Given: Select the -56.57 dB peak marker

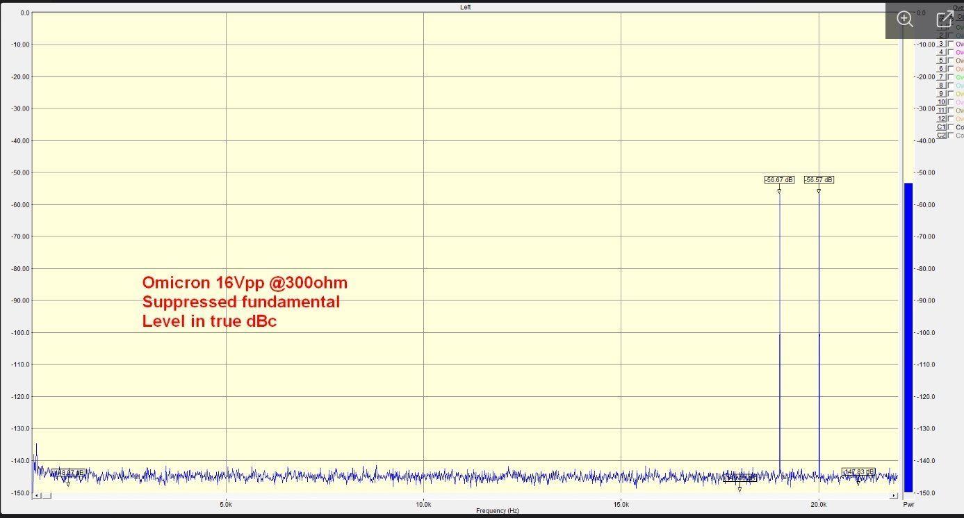Looking at the screenshot, I should [x=819, y=180].
